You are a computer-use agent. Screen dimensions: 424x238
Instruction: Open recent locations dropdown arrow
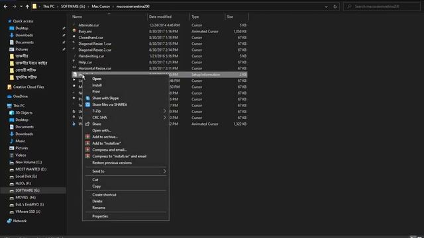point(21,7)
